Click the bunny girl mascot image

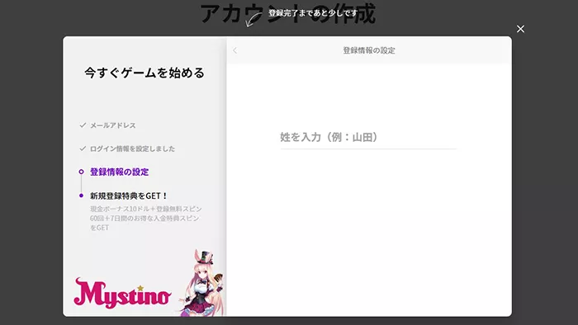[201, 283]
